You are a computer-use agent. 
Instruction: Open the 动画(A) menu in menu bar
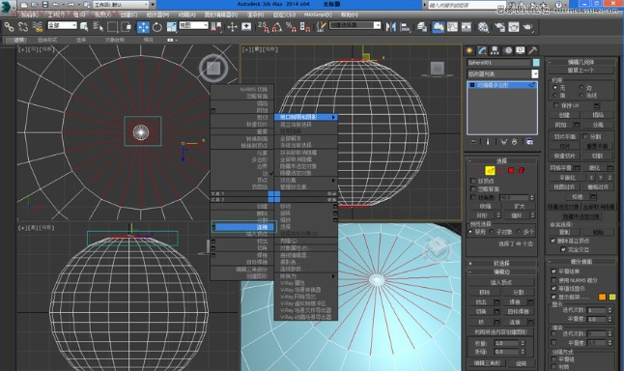click(186, 14)
